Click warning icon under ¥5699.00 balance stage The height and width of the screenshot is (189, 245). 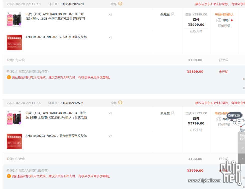tap(9, 176)
